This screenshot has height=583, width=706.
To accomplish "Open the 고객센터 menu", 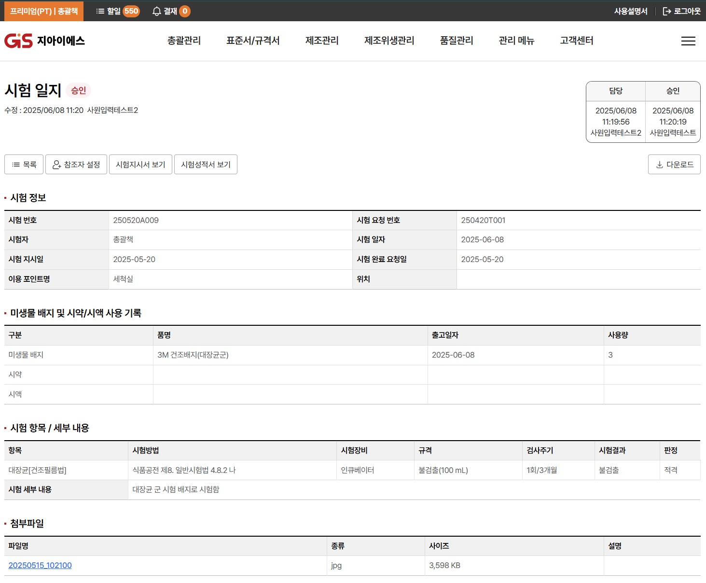I will click(577, 41).
